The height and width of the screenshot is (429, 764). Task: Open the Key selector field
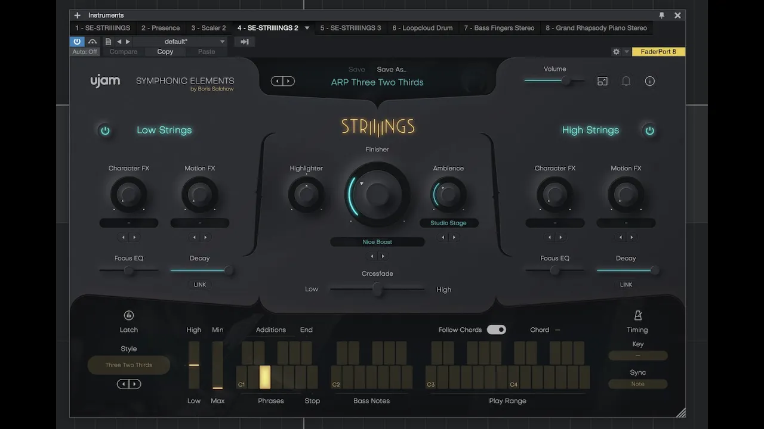(637, 356)
